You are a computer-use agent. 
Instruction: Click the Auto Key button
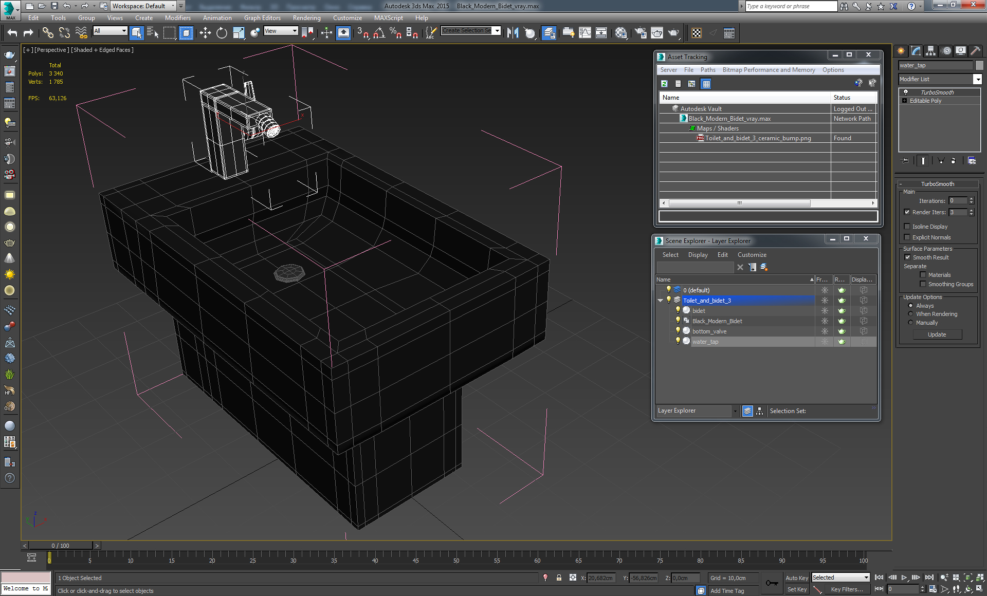pos(797,578)
